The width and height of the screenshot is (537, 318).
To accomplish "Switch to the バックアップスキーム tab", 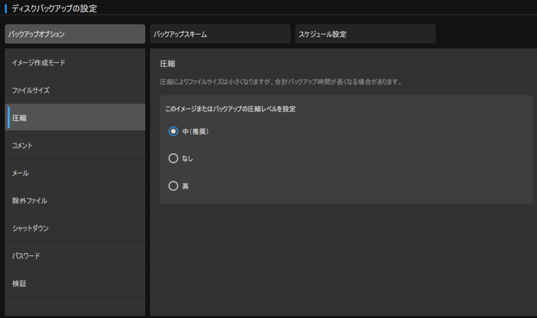I will click(x=220, y=35).
